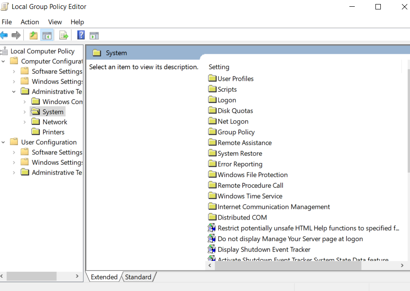Click the Scripts folder icon
410x291 pixels.
pos(212,89)
